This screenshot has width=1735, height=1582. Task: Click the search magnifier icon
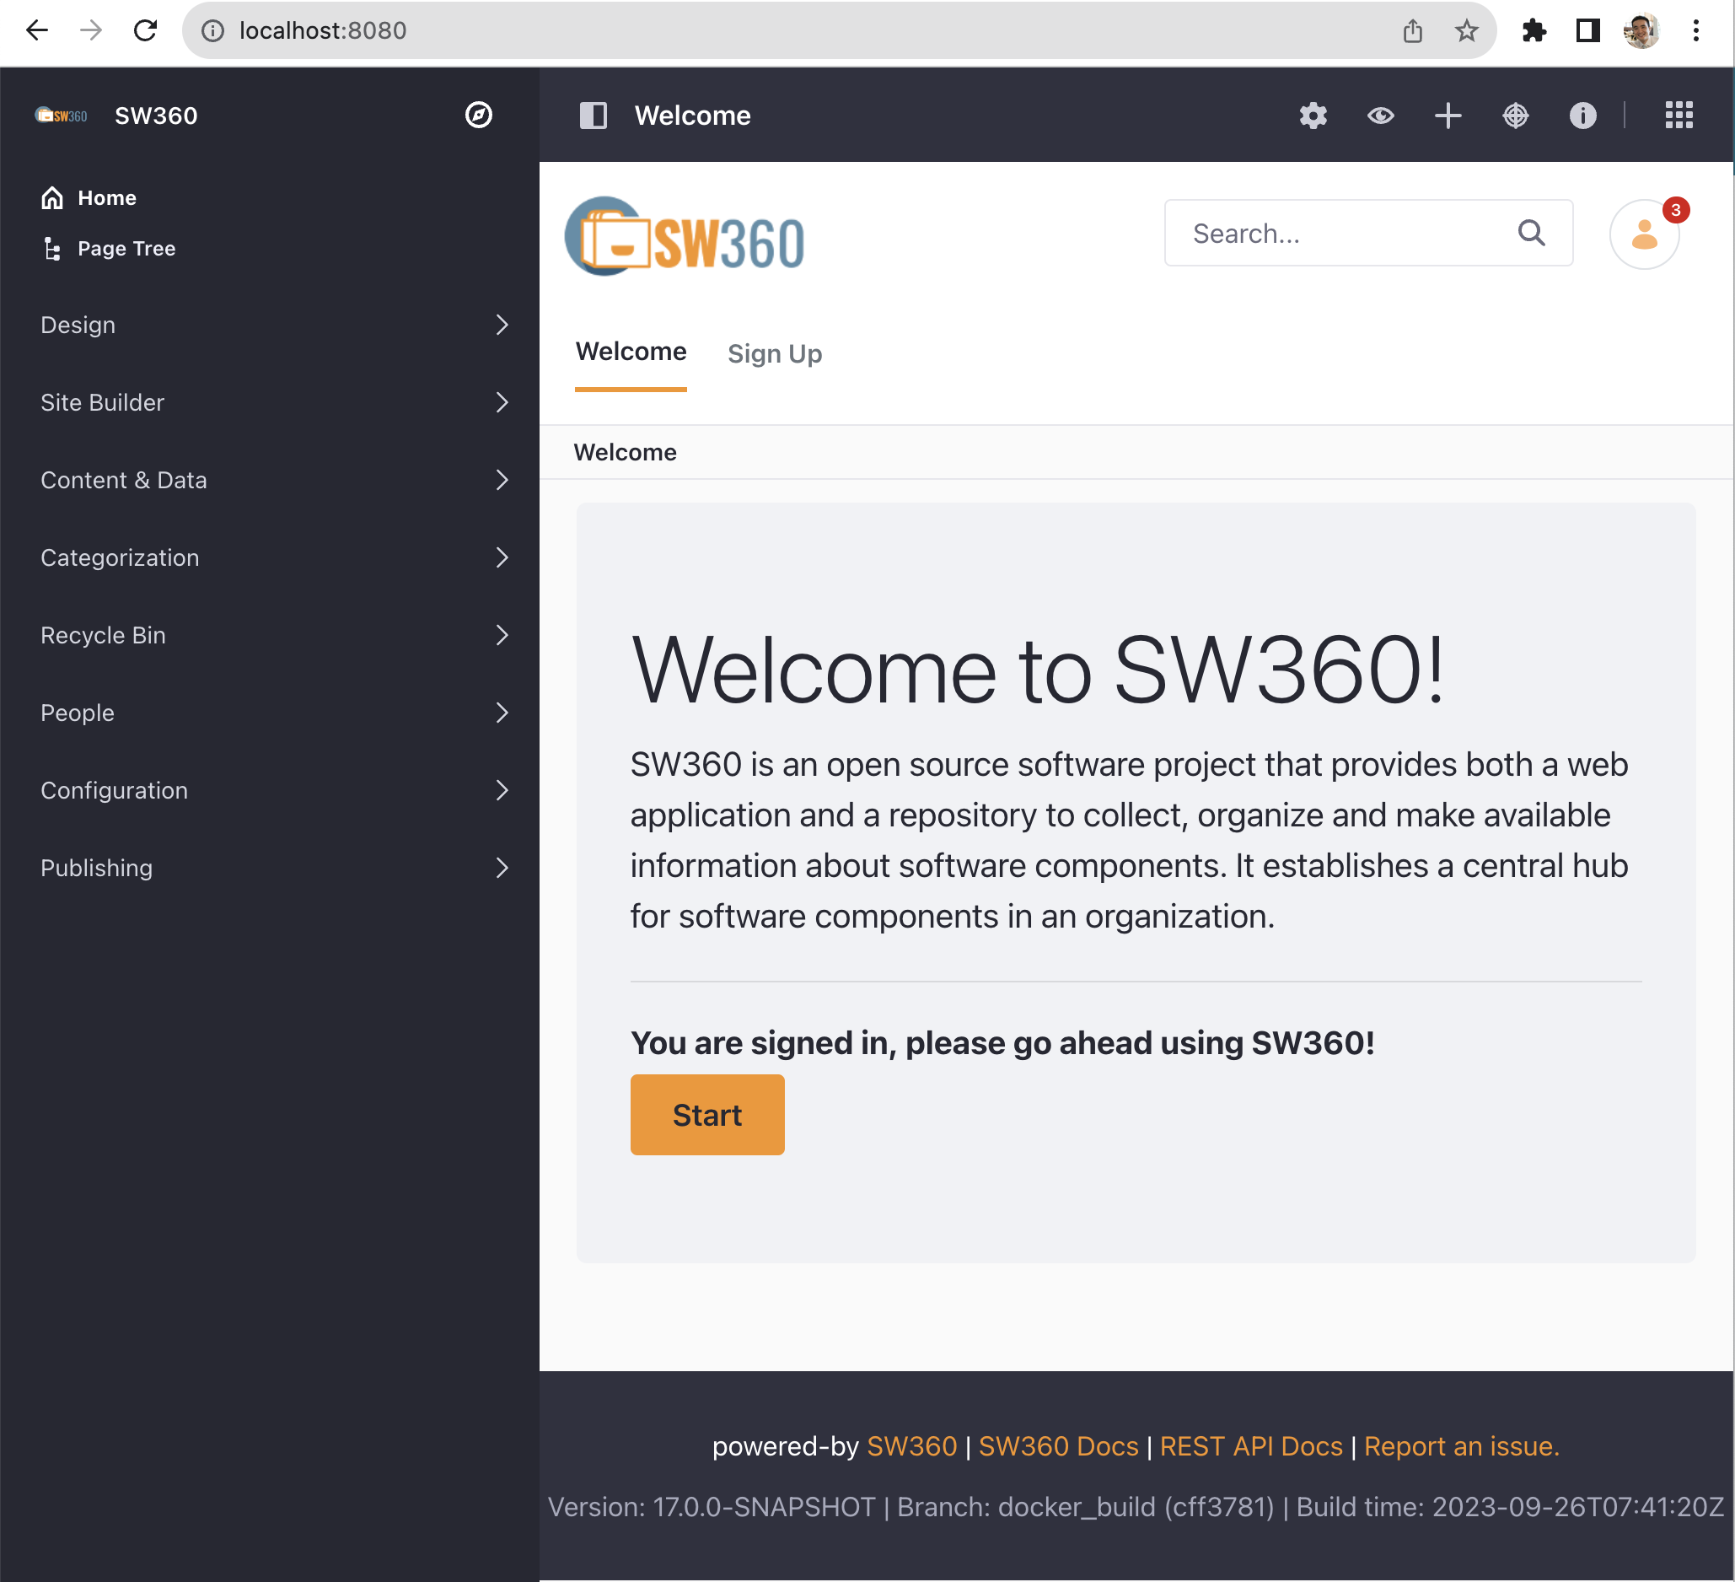click(1531, 234)
